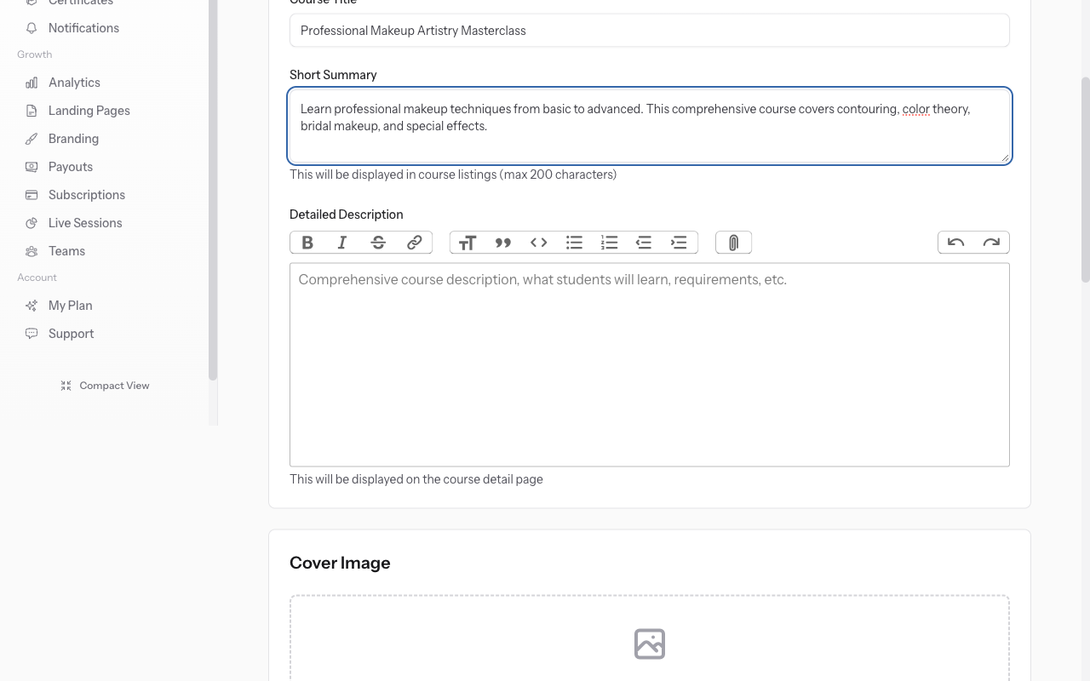Decrease the indent level
This screenshot has width=1090, height=681.
(x=644, y=243)
